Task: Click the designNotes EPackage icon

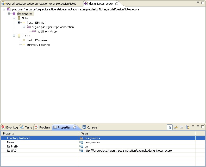Action: 14,14
